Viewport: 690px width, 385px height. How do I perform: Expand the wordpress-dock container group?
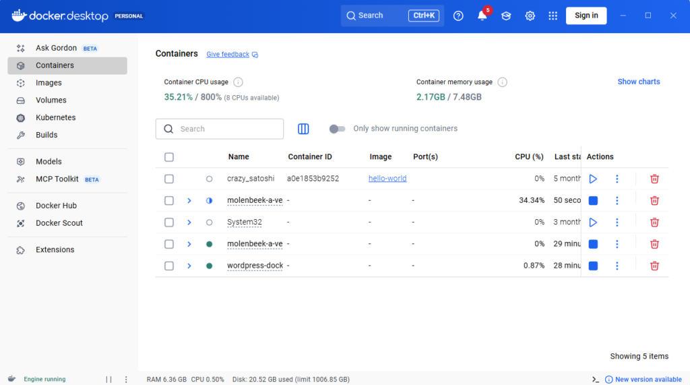coord(189,266)
